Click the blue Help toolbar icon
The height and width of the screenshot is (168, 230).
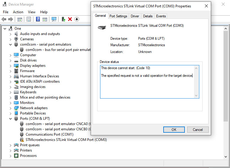pyautogui.click(x=38, y=19)
